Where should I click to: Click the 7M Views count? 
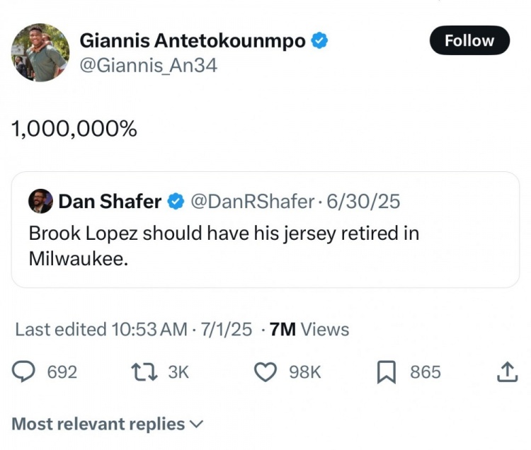pos(310,329)
